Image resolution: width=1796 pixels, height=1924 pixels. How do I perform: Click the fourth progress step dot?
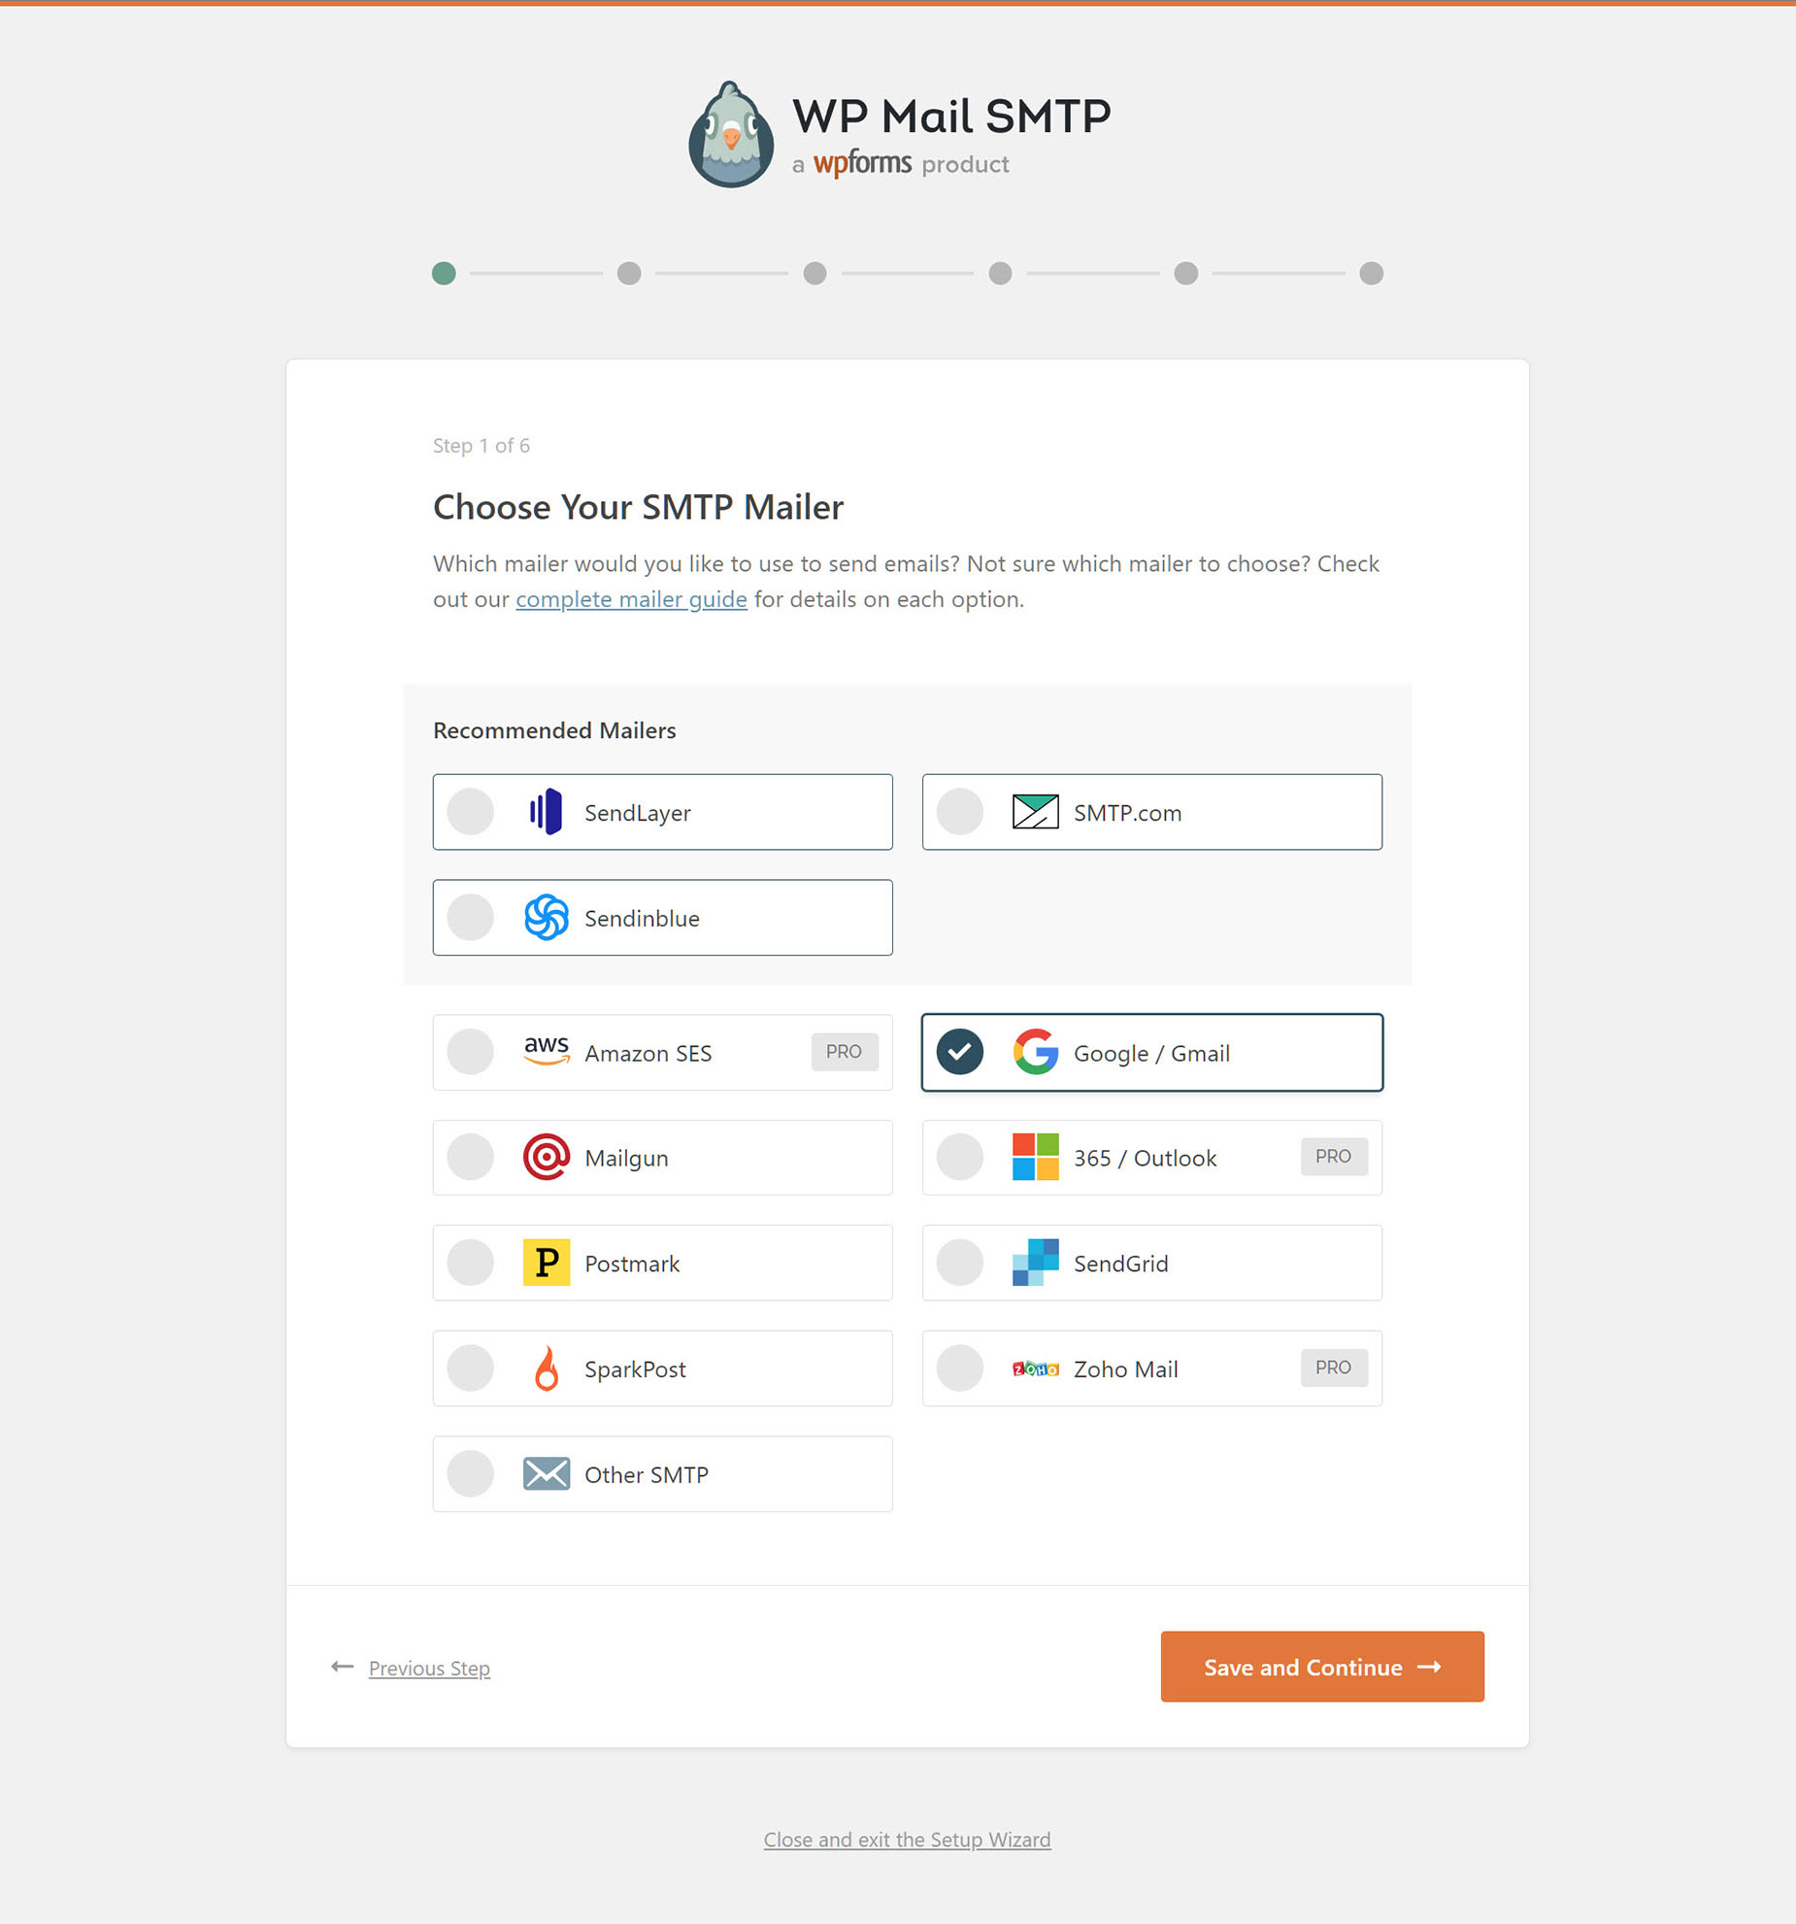[x=1000, y=273]
